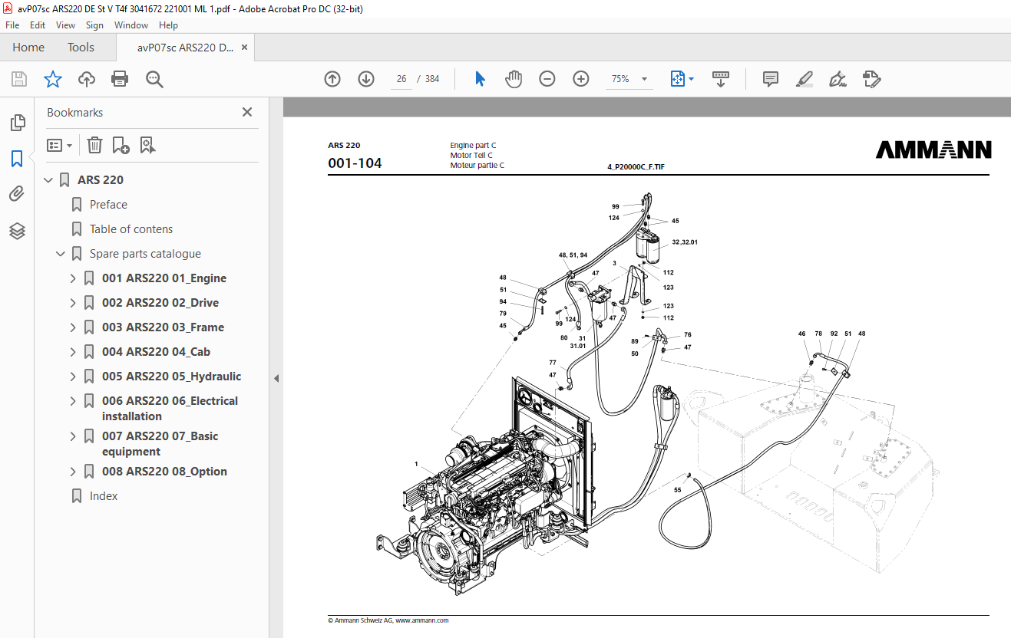This screenshot has height=638, width=1011.
Task: Collapse the navigation pane arrow
Action: pyautogui.click(x=276, y=378)
